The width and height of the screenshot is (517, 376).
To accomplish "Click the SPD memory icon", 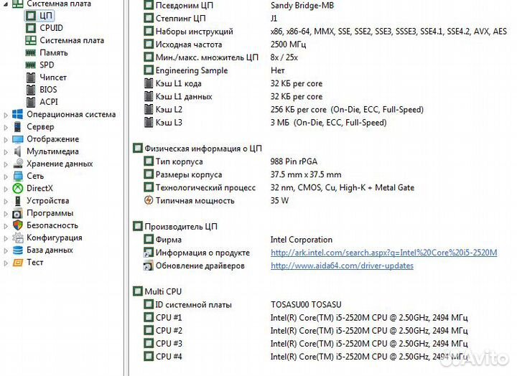I will coord(31,65).
